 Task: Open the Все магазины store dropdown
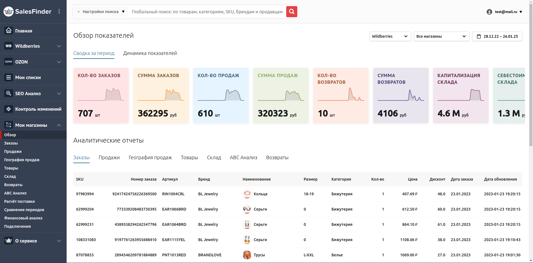click(x=441, y=36)
